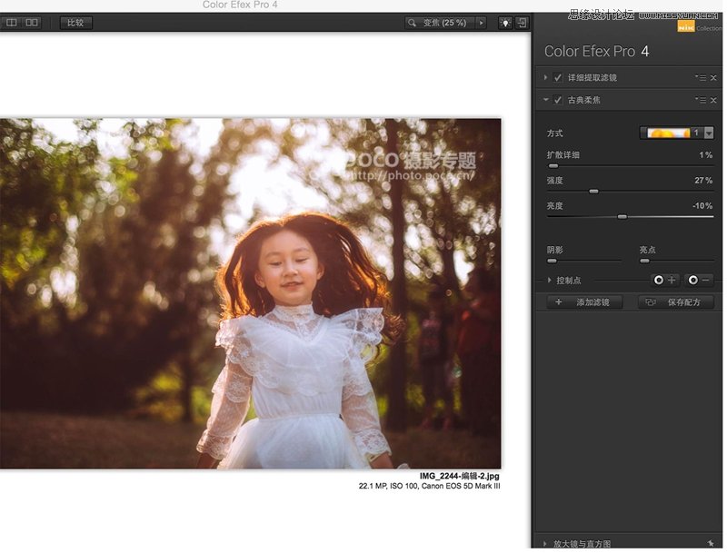Expand the 详细提取滤镜 filter section
This screenshot has width=727, height=553.
point(546,77)
